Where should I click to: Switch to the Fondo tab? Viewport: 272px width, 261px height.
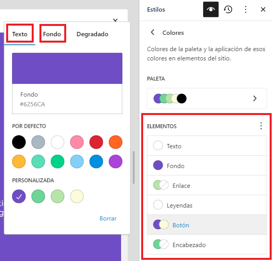tap(52, 34)
